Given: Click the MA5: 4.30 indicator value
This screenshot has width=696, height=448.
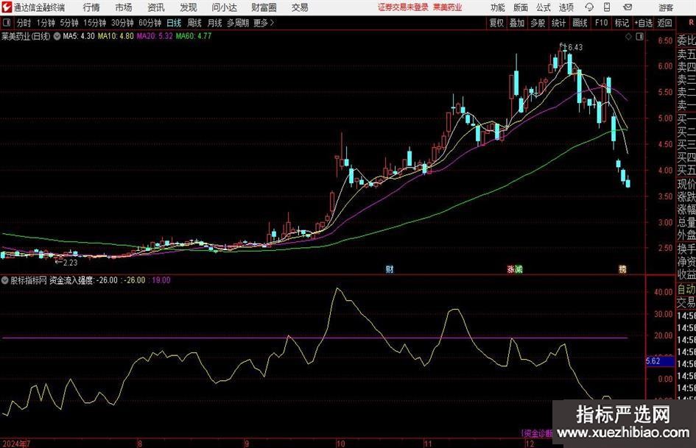Looking at the screenshot, I should 79,36.
